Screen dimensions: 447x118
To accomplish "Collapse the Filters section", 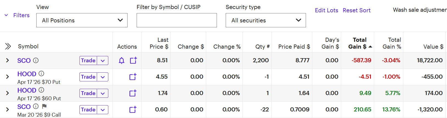I will pos(17,15).
